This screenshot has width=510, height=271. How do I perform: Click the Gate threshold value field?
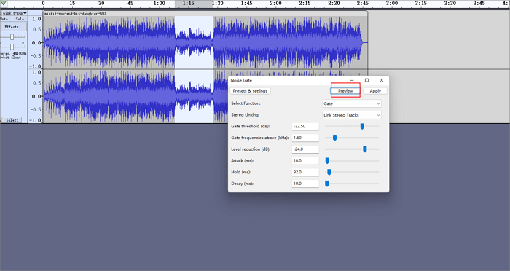coord(305,126)
